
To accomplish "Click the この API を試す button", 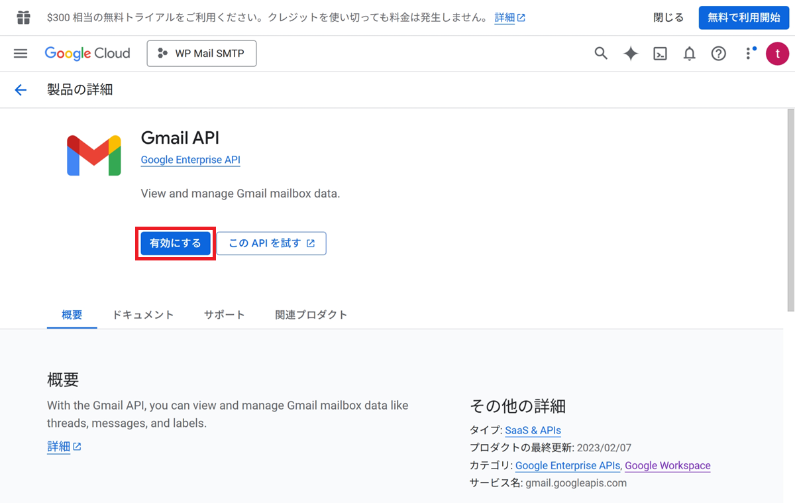I will 271,243.
